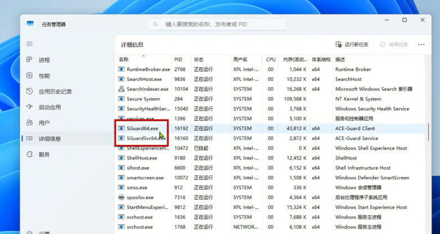The height and width of the screenshot is (234, 440).
Task: Click the spoolsv.exe printer icon
Action: pos(121,197)
